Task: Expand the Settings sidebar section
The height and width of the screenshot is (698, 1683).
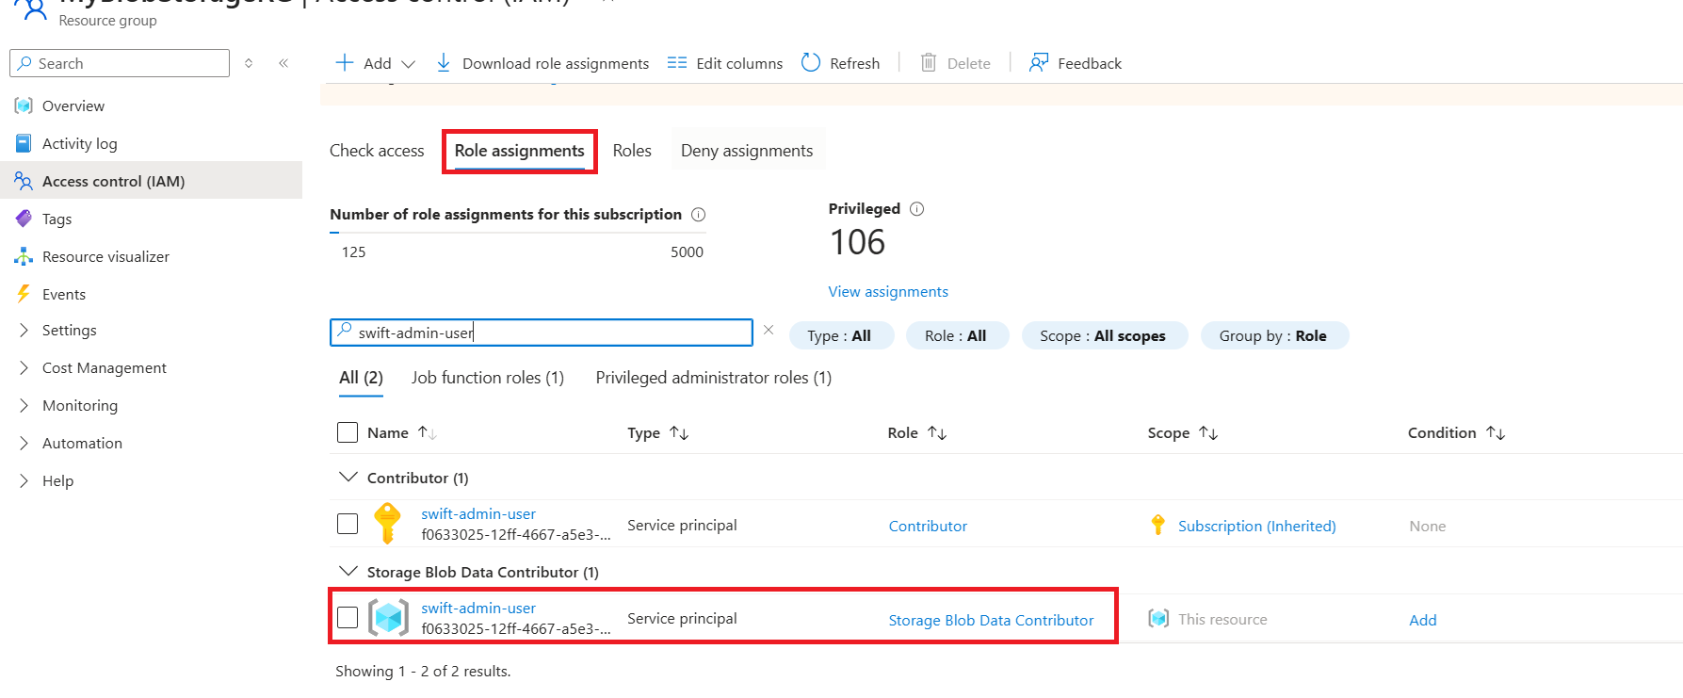Action: pos(24,330)
